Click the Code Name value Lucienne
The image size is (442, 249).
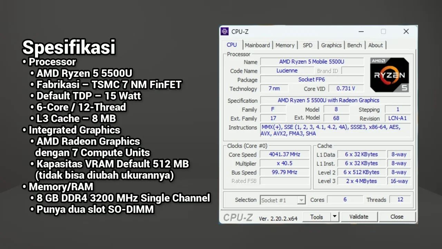click(287, 71)
